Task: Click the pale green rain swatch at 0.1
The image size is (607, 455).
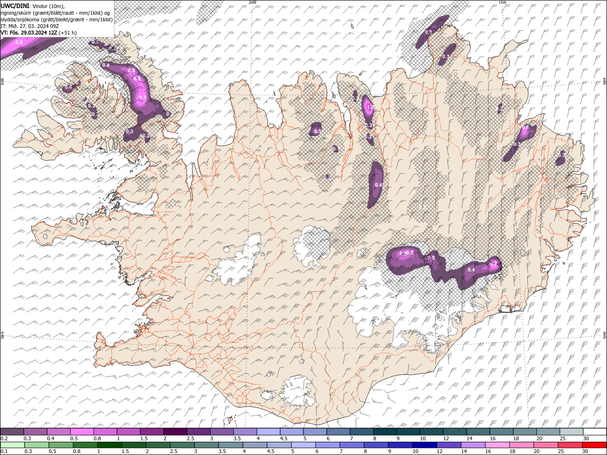Action: click(x=12, y=445)
